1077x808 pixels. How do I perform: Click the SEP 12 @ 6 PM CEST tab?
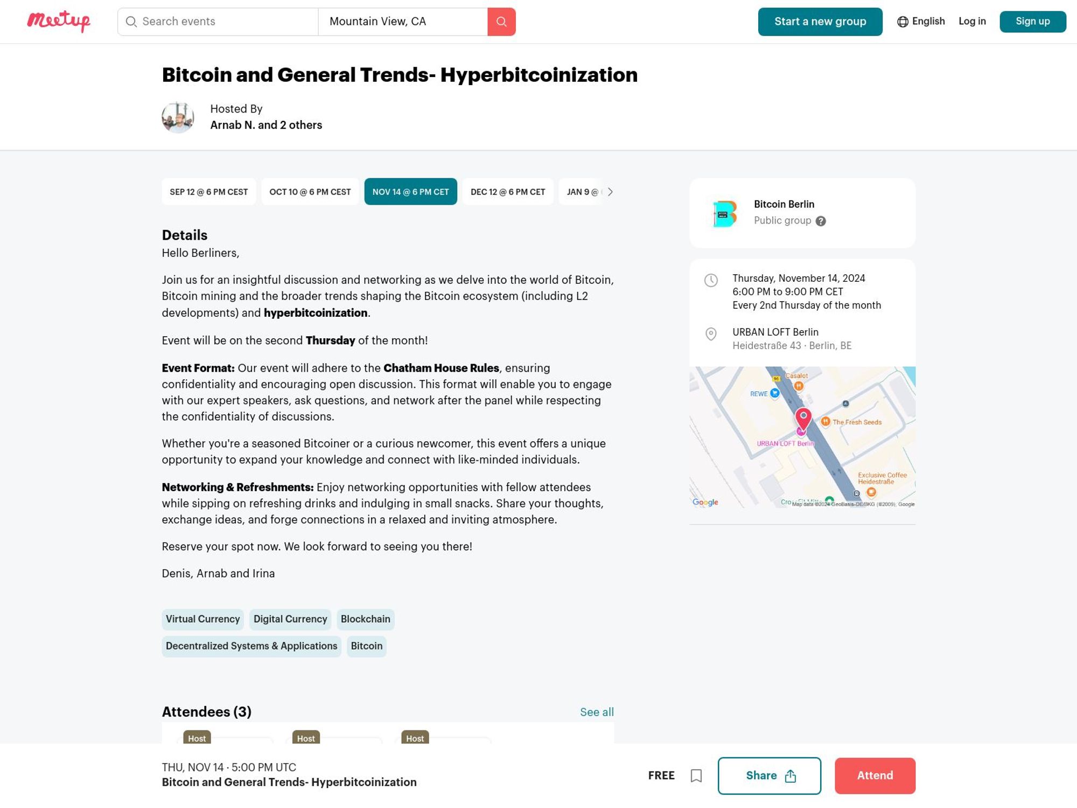208,192
